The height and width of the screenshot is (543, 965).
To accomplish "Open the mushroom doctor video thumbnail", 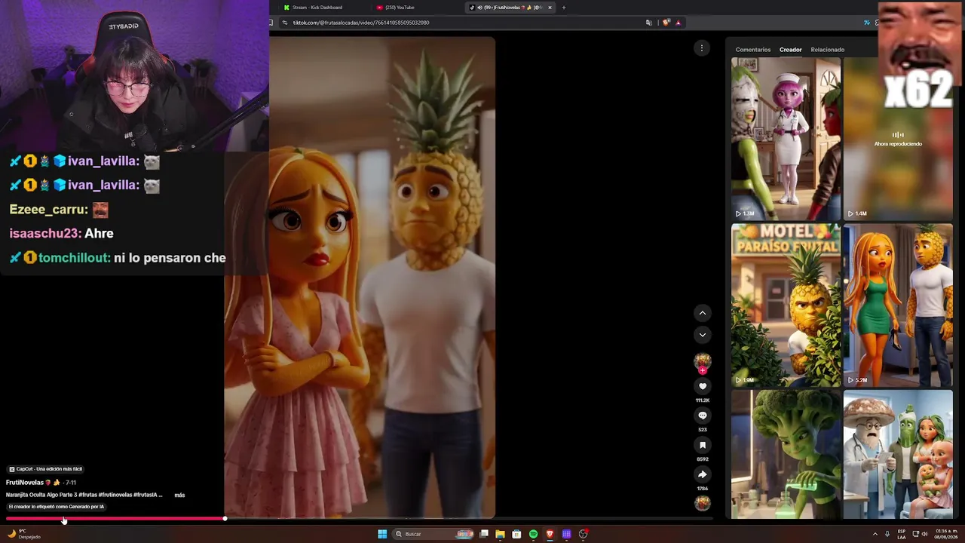I will point(898,454).
